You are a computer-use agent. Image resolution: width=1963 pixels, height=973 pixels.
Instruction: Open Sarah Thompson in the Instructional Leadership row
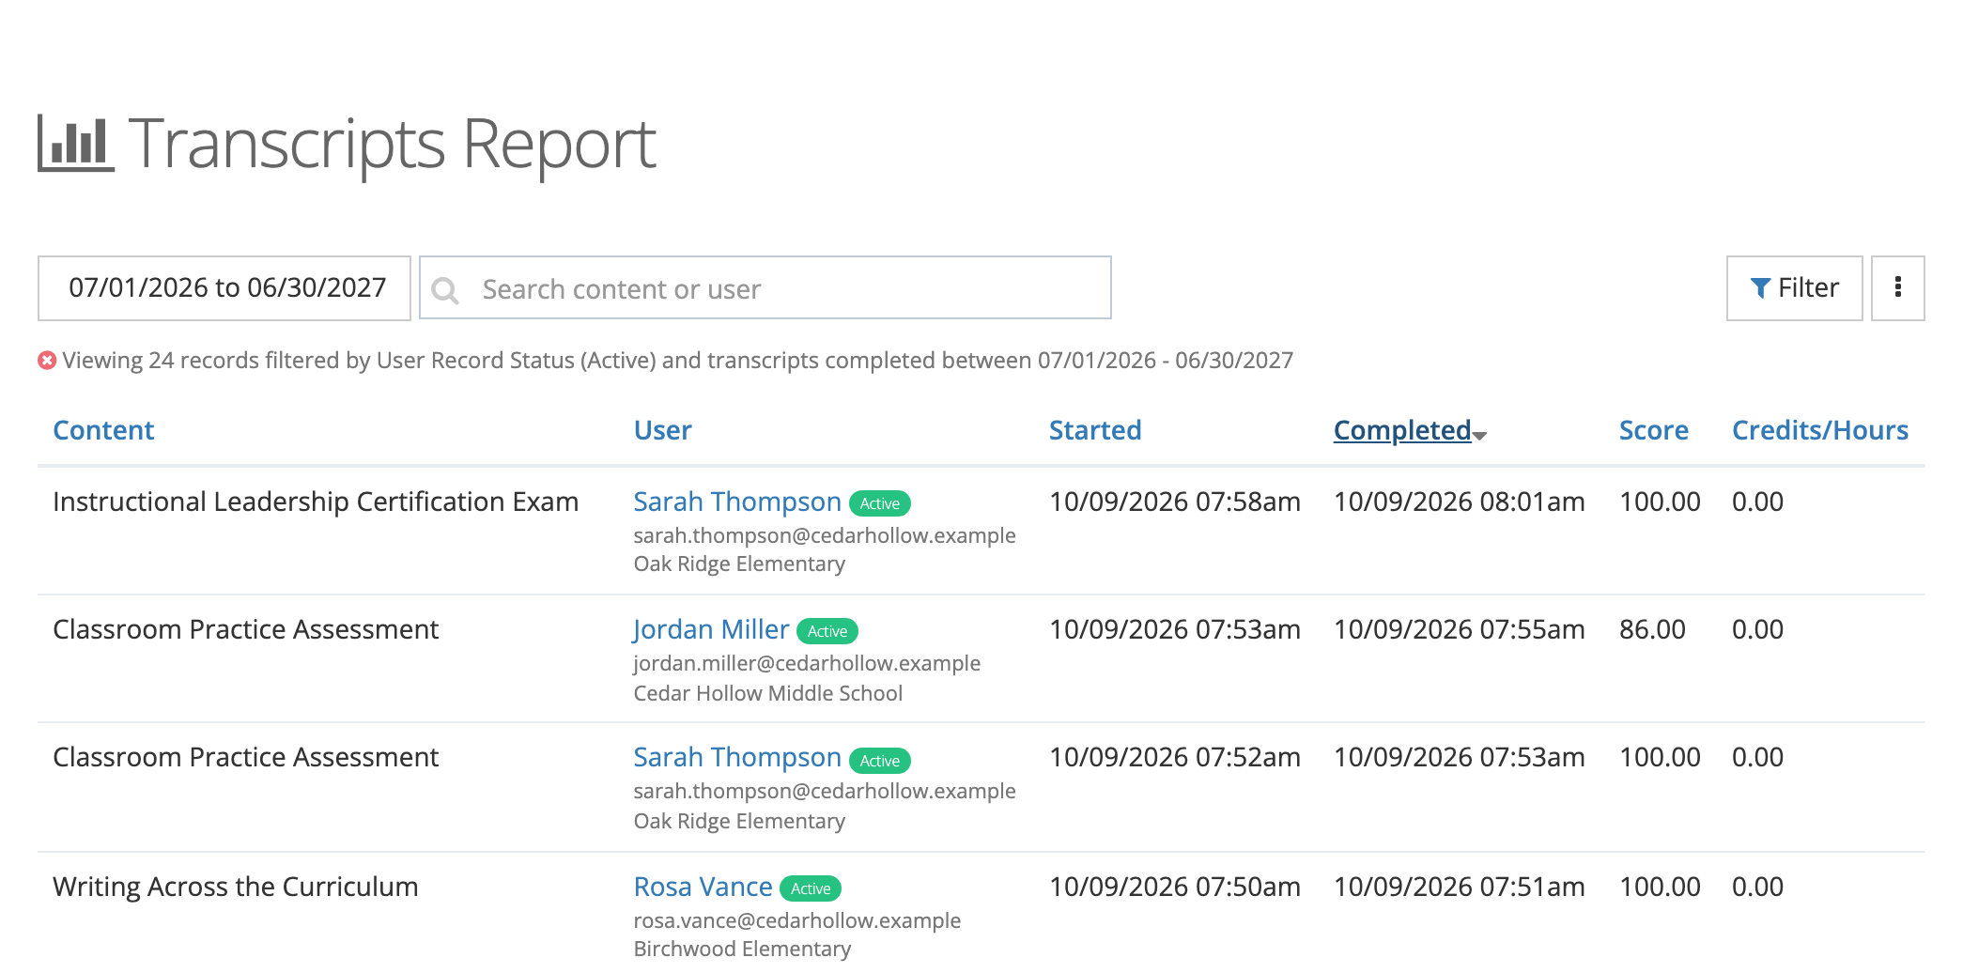(x=737, y=502)
